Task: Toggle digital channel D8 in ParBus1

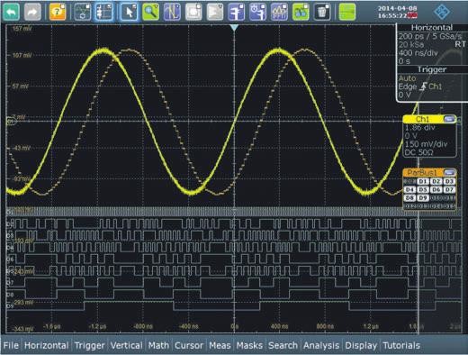Action: point(409,198)
